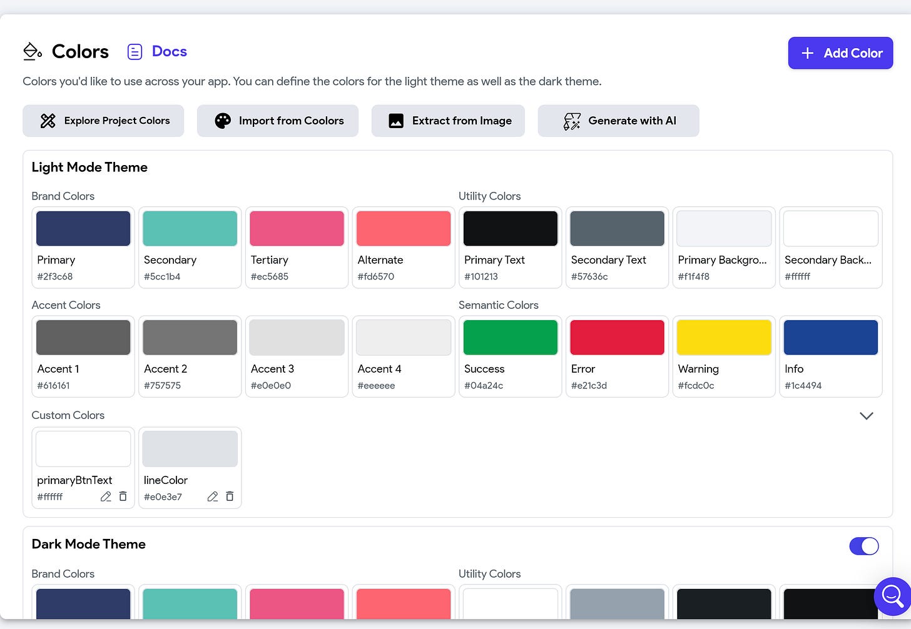
Task: Edit lineColor with pencil icon
Action: pos(213,496)
